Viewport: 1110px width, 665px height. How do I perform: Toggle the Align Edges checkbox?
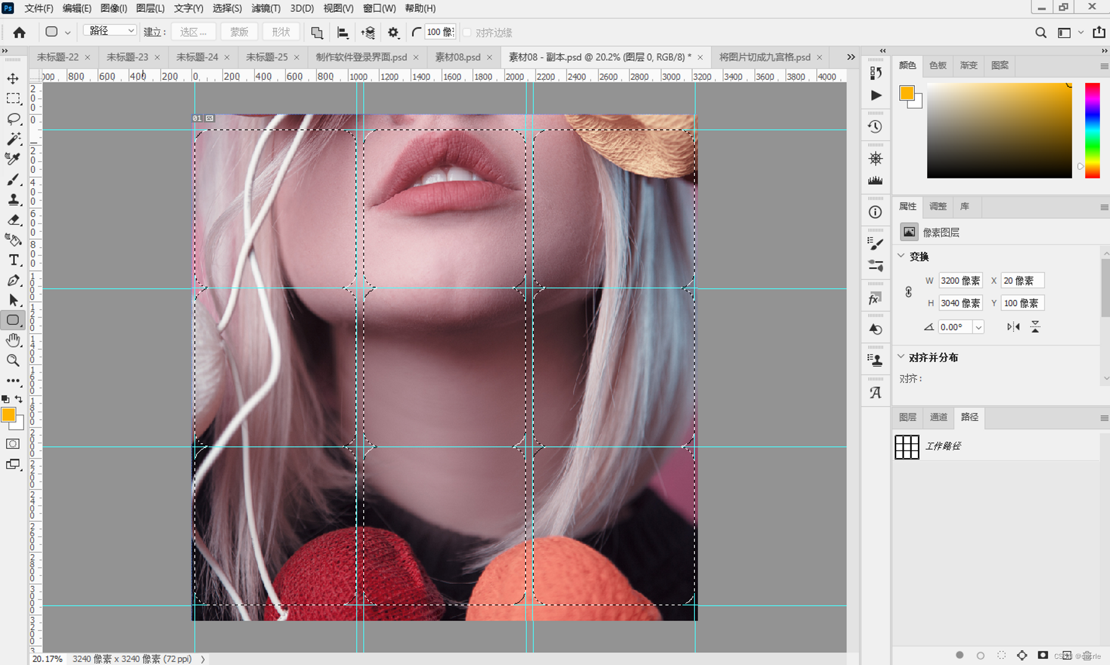(x=467, y=32)
